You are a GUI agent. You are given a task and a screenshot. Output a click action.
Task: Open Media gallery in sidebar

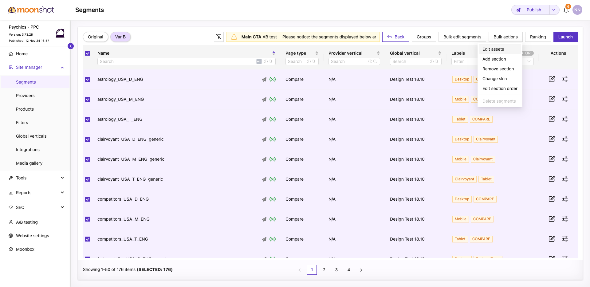point(29,163)
